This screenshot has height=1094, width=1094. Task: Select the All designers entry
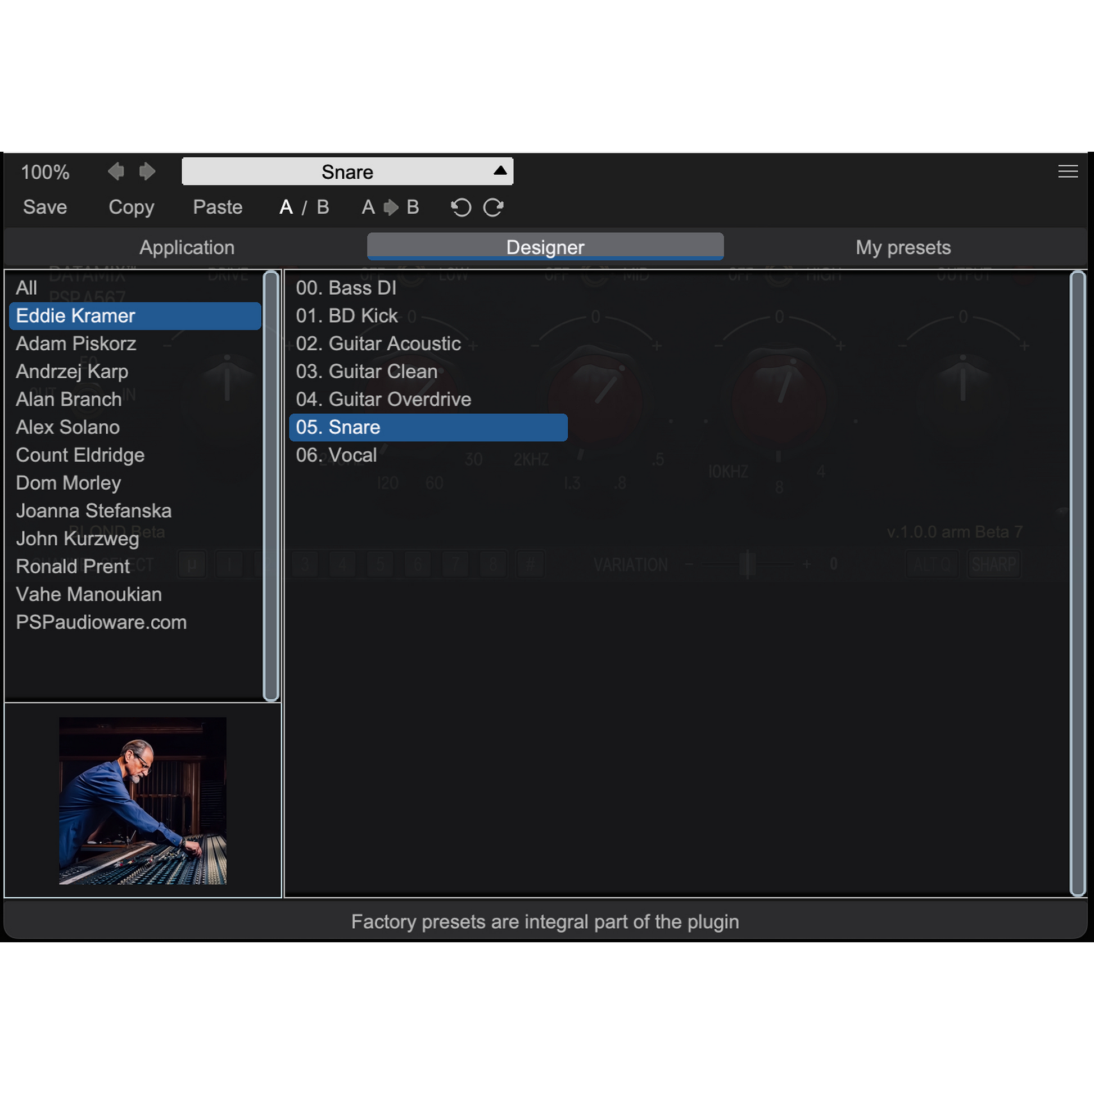[x=26, y=288]
